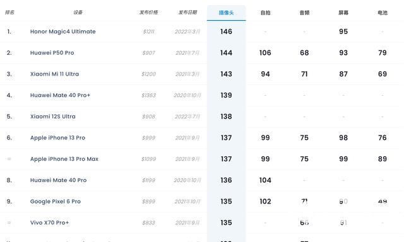Viewport: 404px width, 242px height.
Task: Click the 发布价格 launch price header
Action: pos(149,13)
